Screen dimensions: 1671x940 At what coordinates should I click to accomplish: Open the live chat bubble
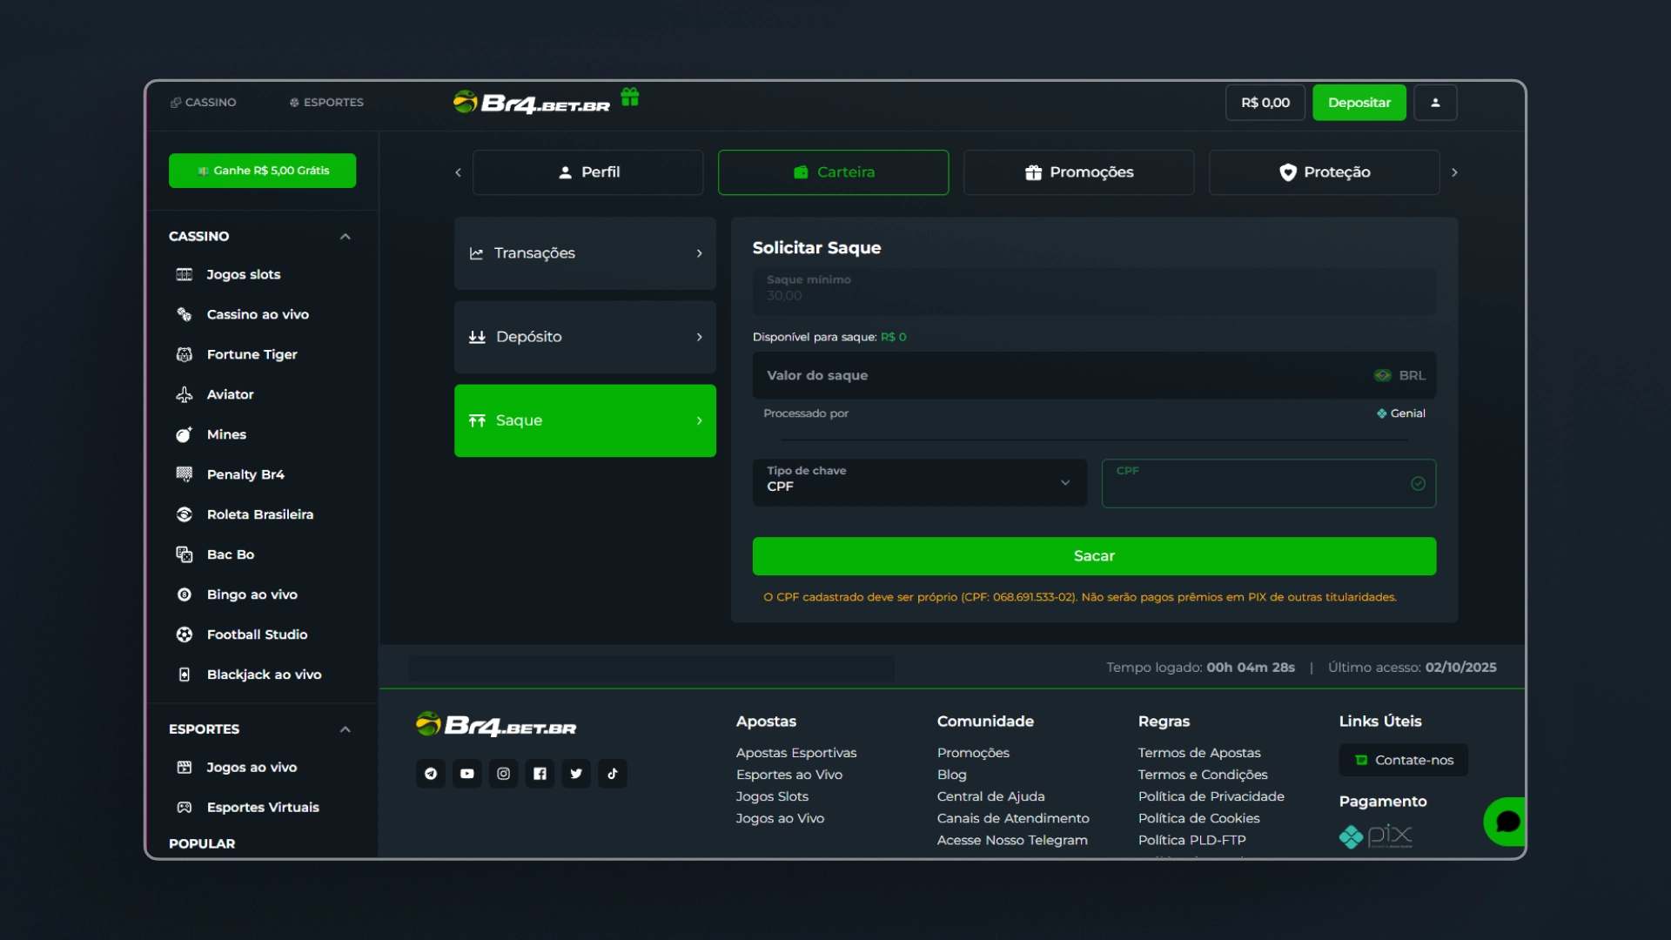point(1507,822)
